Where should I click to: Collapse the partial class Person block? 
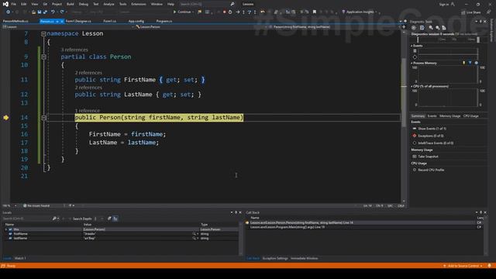(43, 57)
